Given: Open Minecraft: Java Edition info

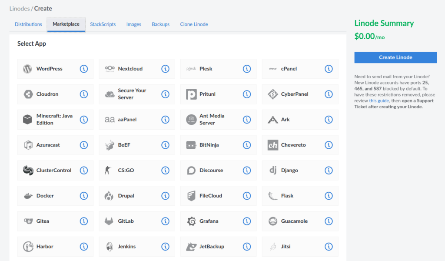Looking at the screenshot, I should 84,120.
